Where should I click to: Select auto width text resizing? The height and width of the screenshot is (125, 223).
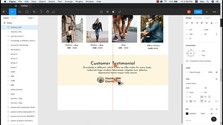pyautogui.click(x=202, y=97)
